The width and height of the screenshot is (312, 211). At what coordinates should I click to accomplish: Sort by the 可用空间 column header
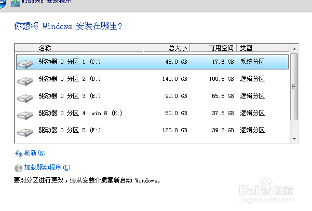pos(213,48)
